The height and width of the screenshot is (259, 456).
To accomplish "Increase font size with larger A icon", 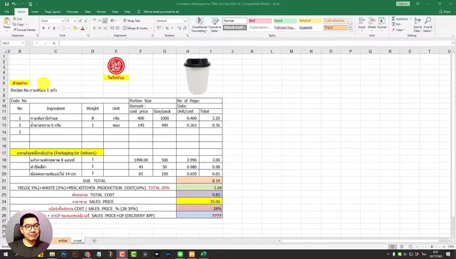I will click(x=81, y=21).
